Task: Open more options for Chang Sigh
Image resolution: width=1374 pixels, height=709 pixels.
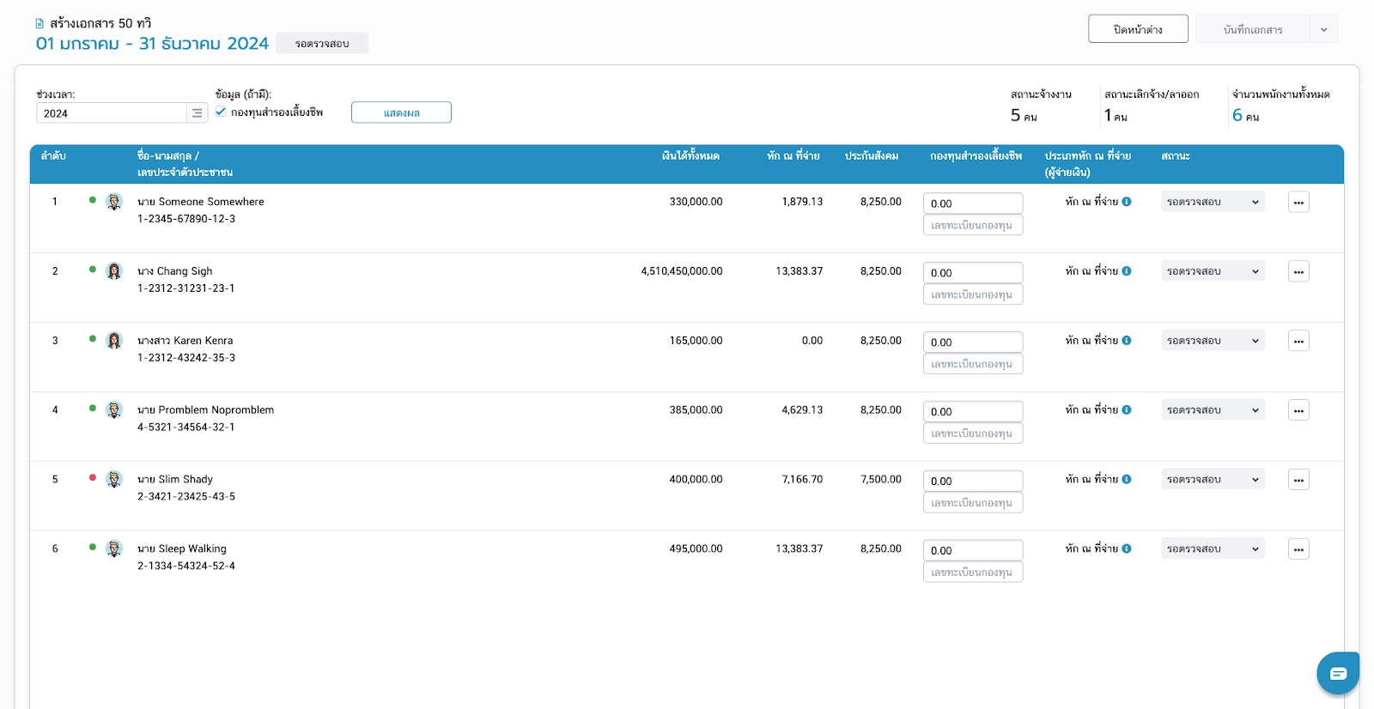Action: pyautogui.click(x=1298, y=272)
